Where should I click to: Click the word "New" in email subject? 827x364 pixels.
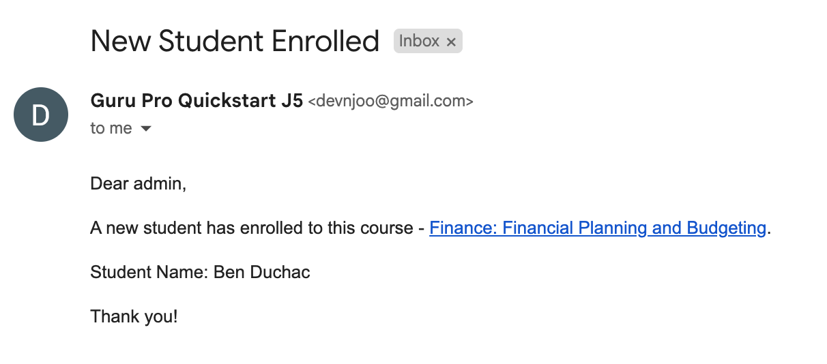click(119, 42)
